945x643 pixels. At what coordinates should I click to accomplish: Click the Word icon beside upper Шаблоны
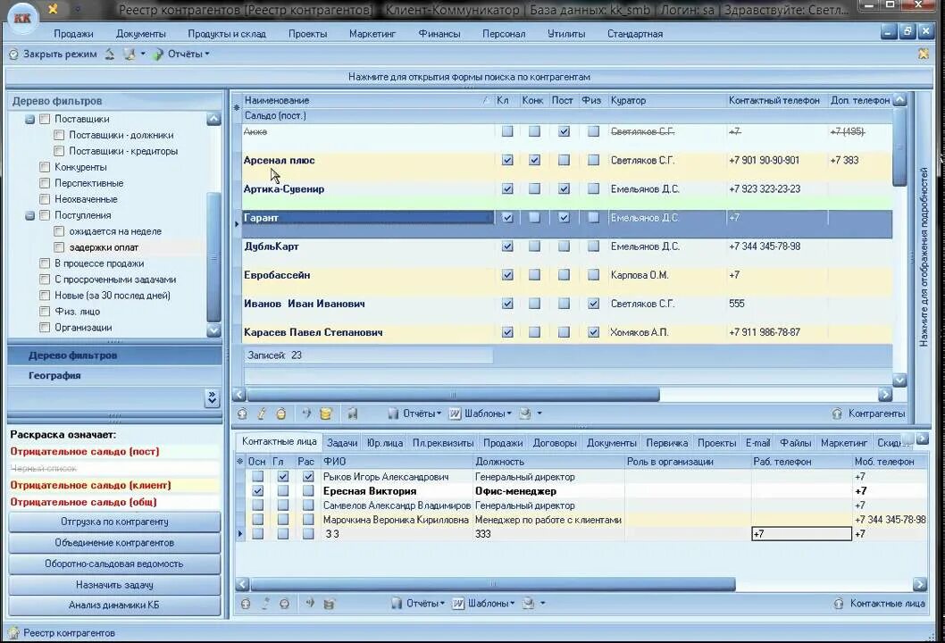[455, 413]
